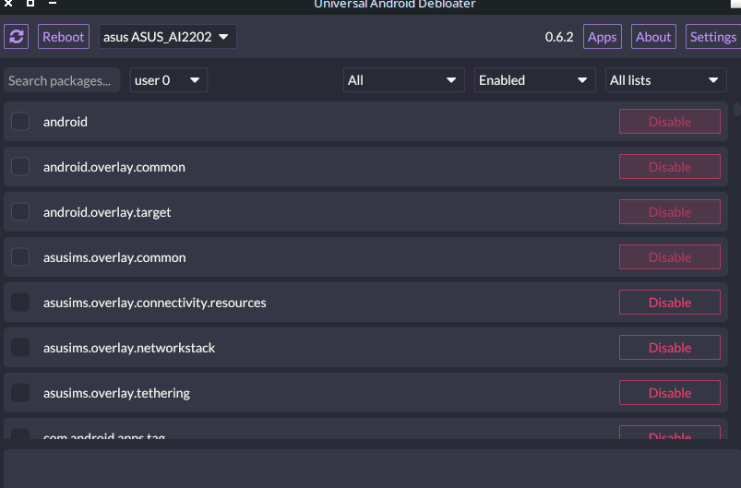Click the Search packages input field

(x=63, y=80)
